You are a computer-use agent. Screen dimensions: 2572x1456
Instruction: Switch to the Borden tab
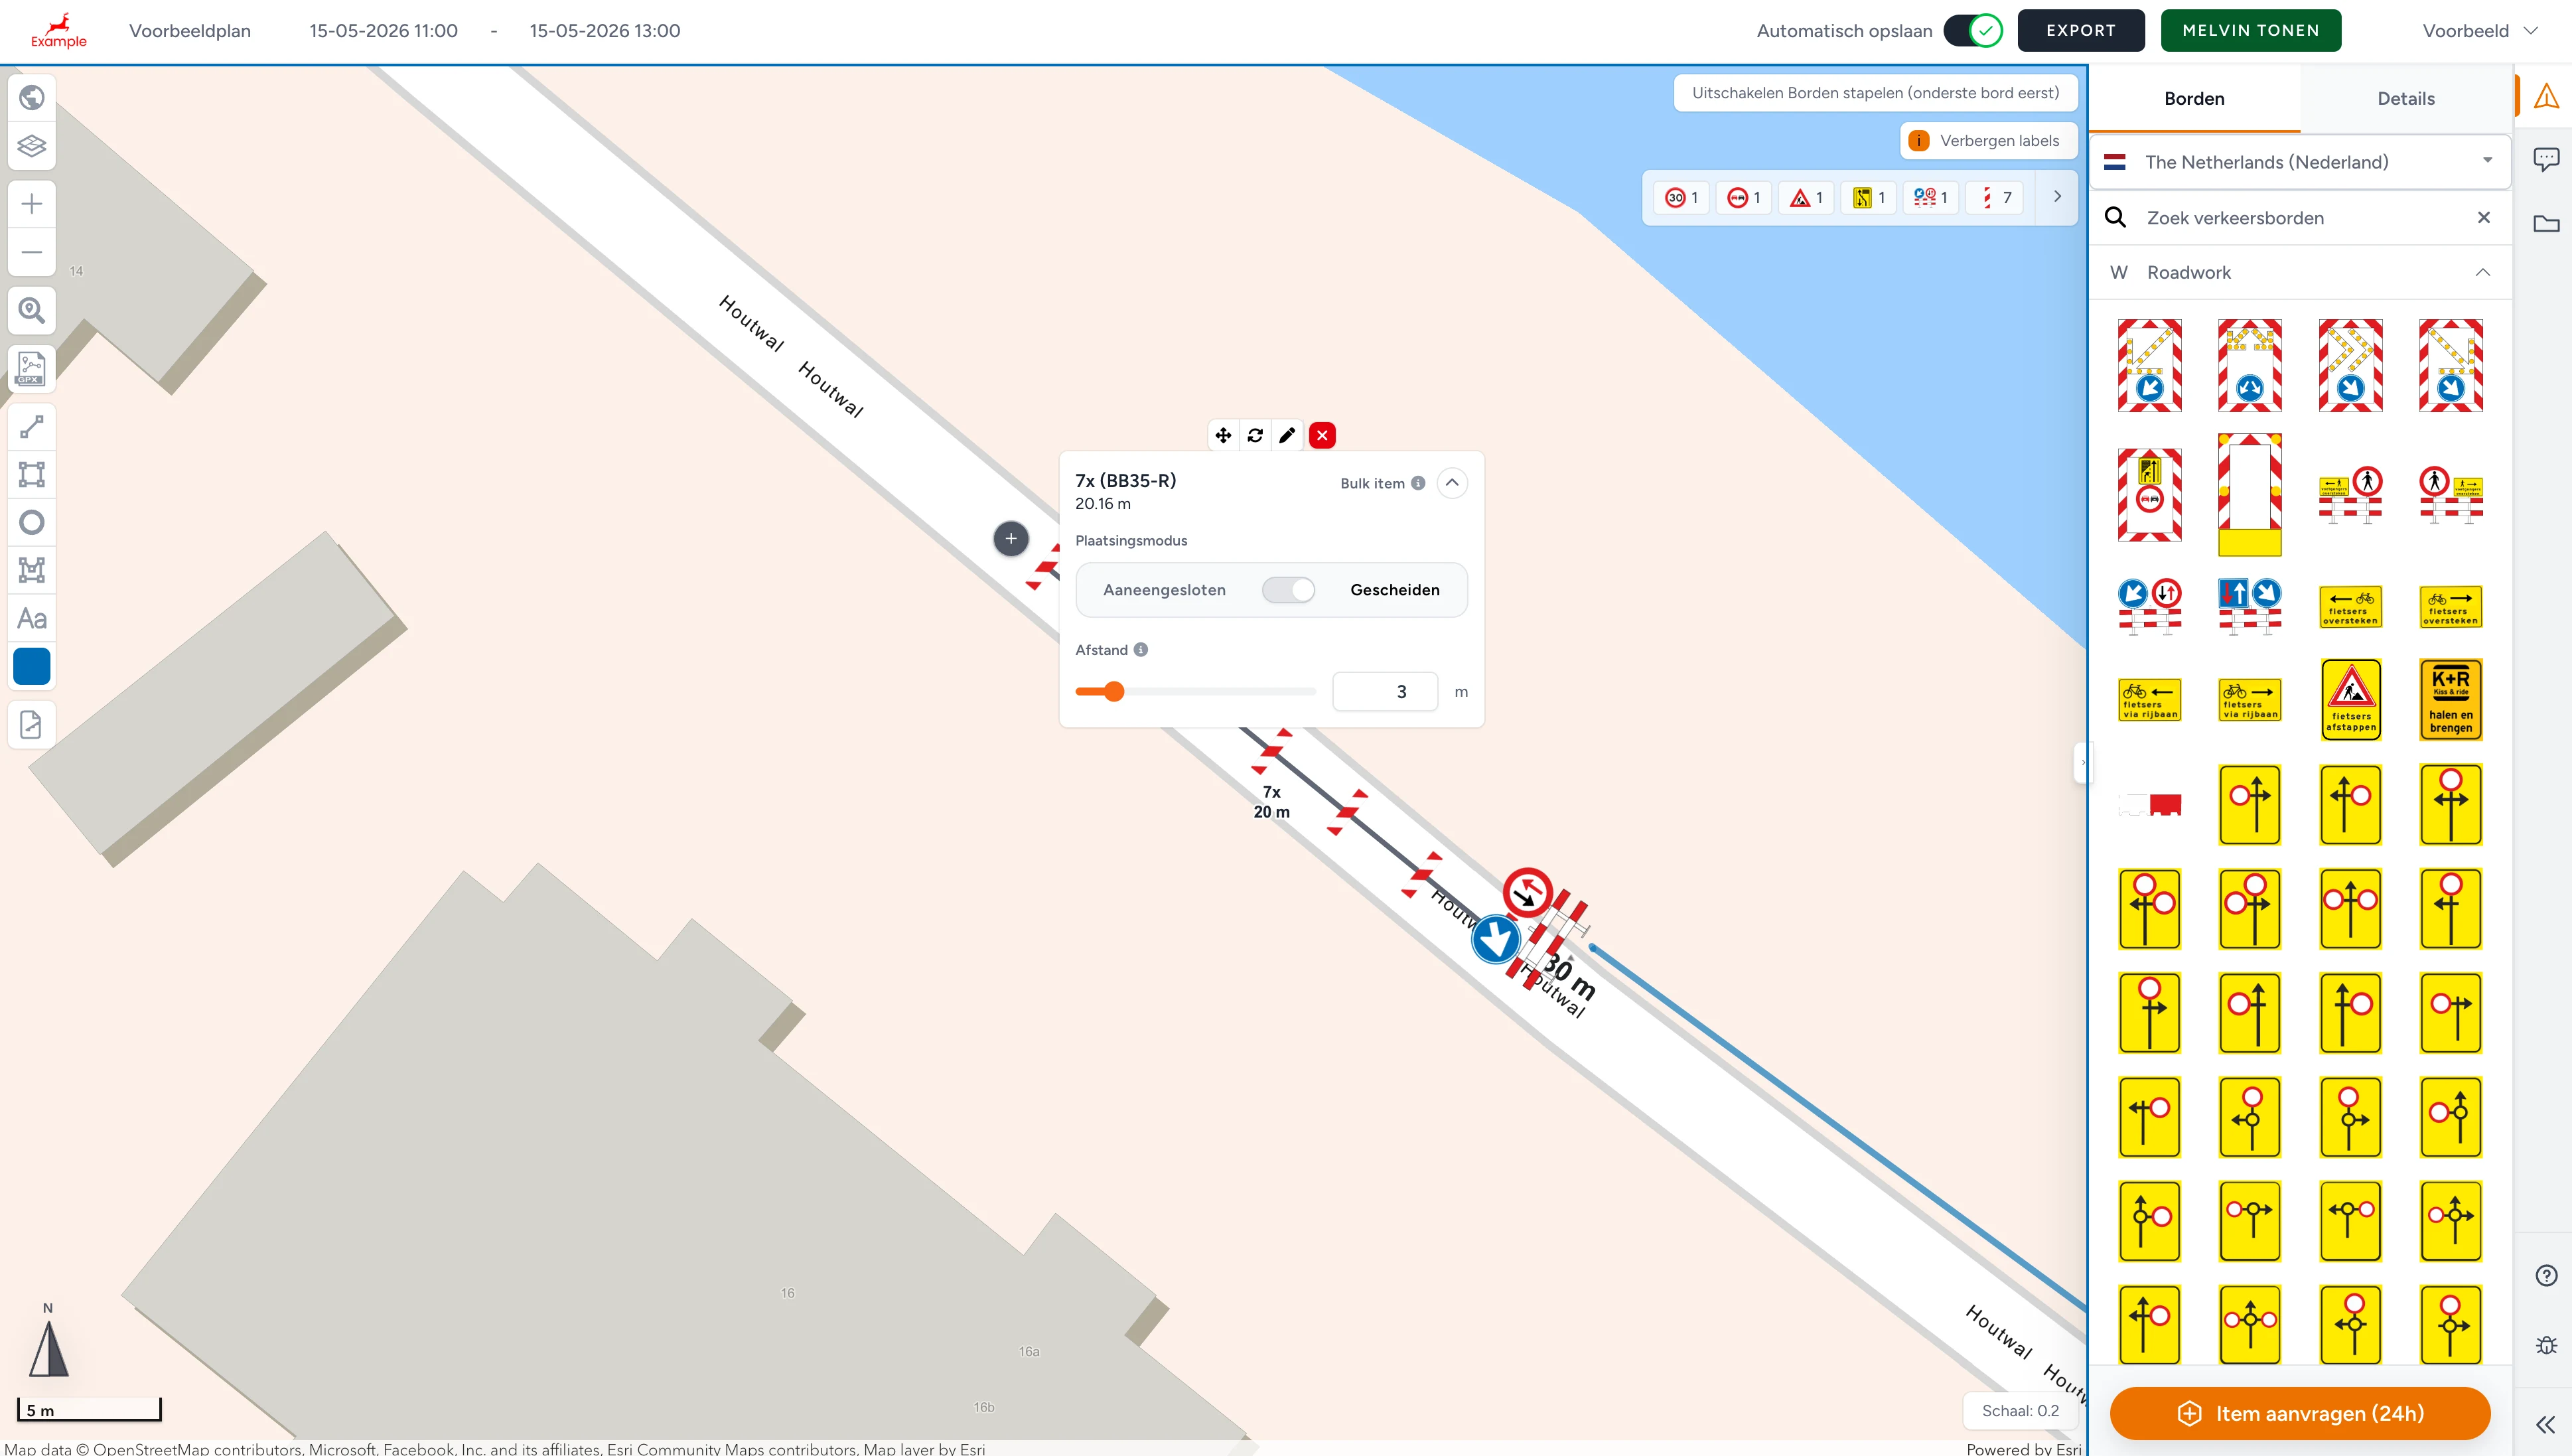pos(2193,98)
